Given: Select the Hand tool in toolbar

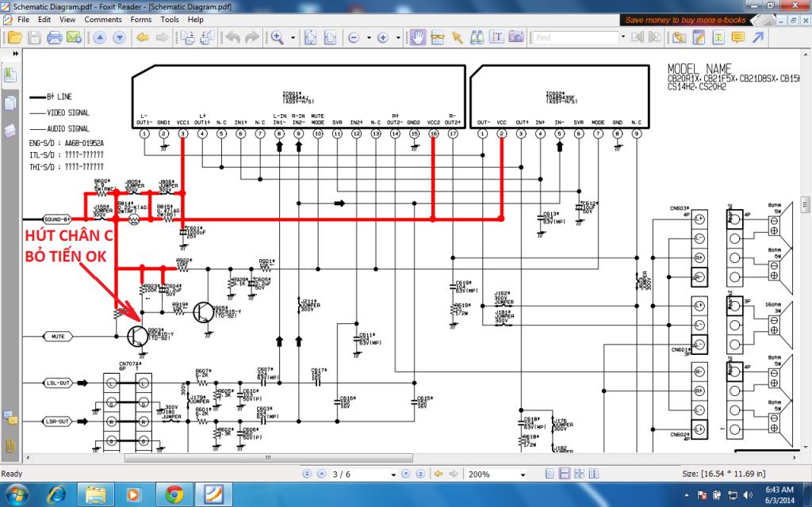Looking at the screenshot, I should [x=417, y=37].
